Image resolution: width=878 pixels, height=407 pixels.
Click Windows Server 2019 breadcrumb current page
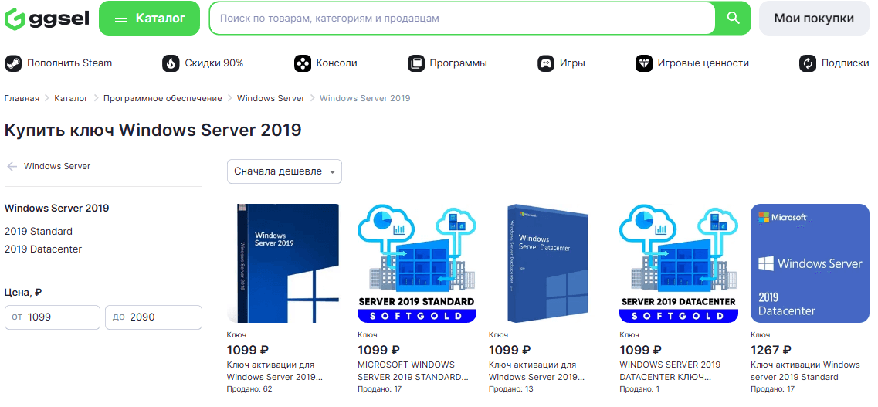365,98
